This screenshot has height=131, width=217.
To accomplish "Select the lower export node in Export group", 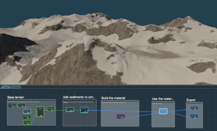I will tap(194, 116).
